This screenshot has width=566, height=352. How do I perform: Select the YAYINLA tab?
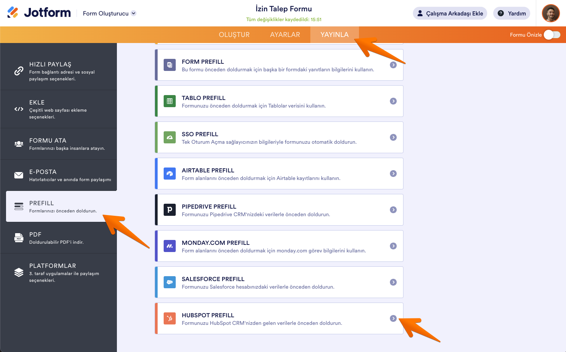[x=334, y=35]
